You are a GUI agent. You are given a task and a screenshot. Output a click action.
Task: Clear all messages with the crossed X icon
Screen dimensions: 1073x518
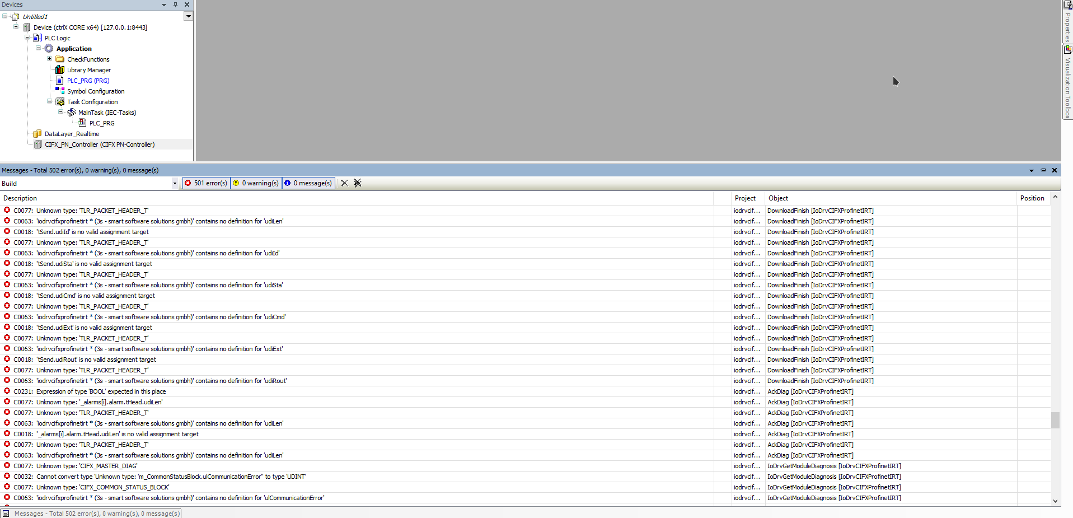click(x=358, y=183)
